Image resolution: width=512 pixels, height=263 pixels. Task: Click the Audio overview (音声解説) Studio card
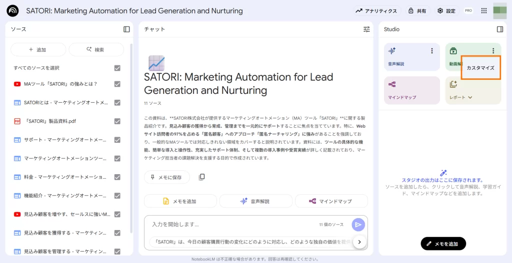(x=412, y=57)
